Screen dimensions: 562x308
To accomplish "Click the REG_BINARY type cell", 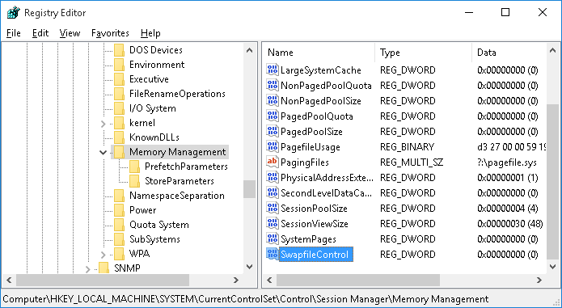I will [x=407, y=147].
